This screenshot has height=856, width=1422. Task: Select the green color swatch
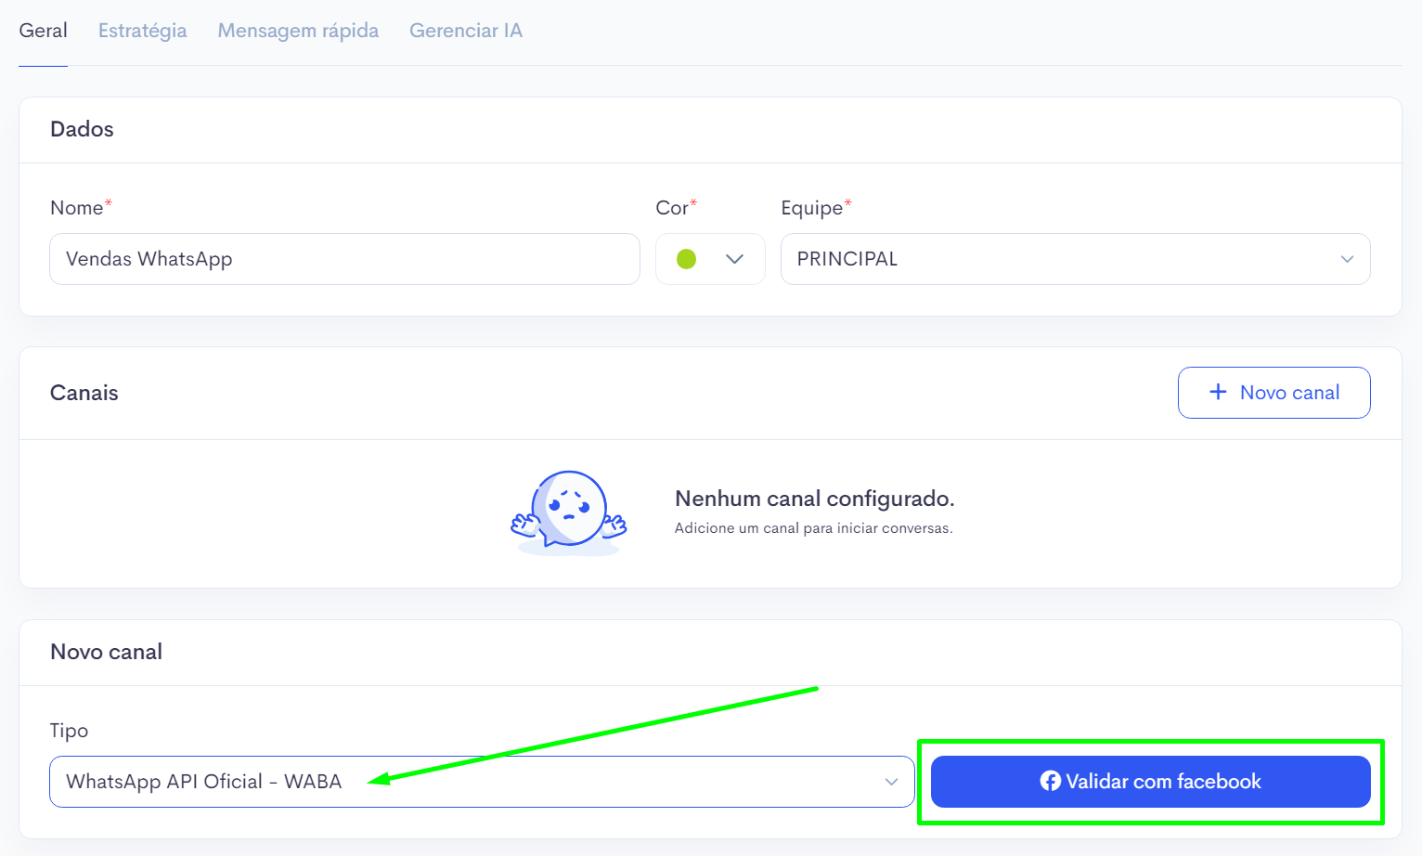click(x=687, y=259)
